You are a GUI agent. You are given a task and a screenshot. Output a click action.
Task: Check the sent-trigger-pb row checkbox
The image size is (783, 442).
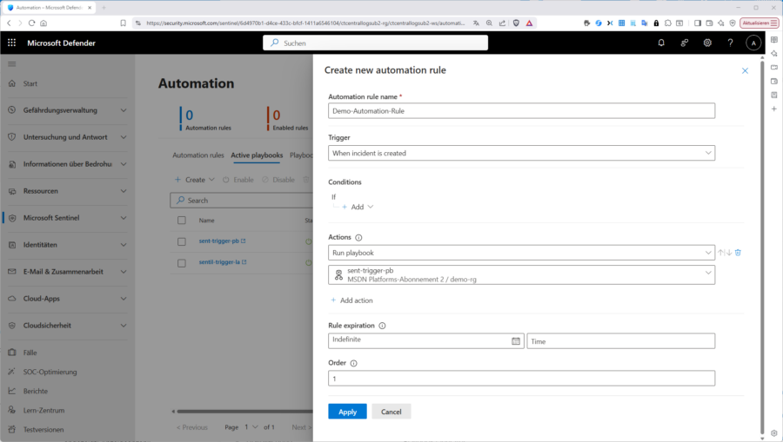pyautogui.click(x=182, y=241)
